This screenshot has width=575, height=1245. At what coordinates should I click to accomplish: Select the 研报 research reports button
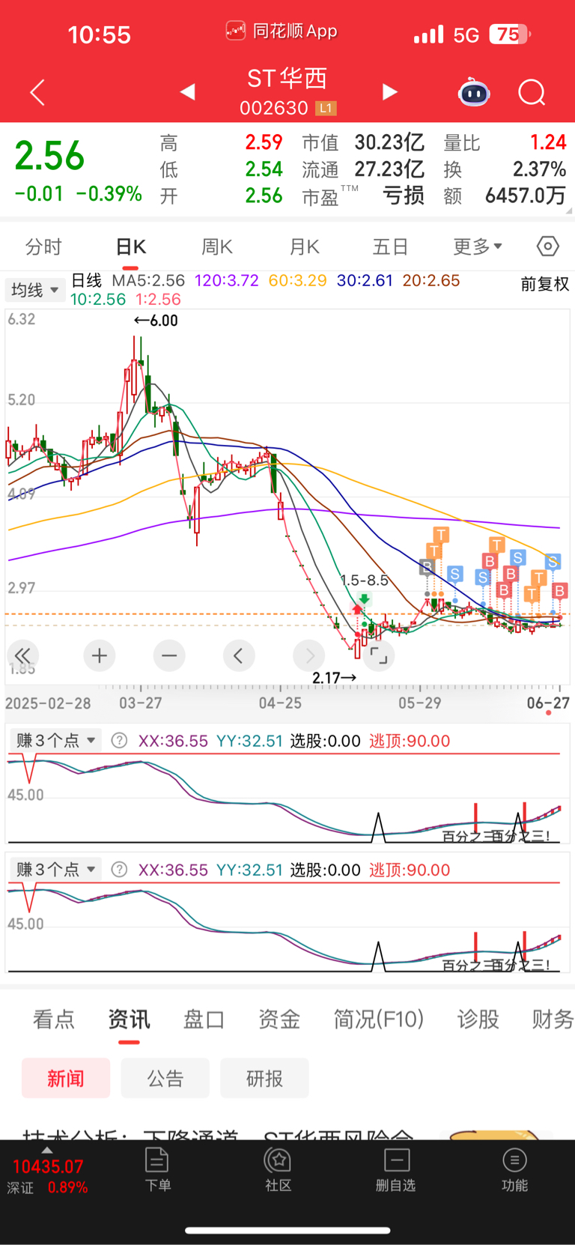tap(264, 1078)
